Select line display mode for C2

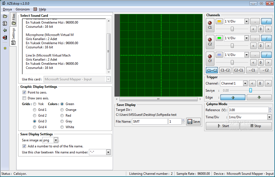click(266, 38)
